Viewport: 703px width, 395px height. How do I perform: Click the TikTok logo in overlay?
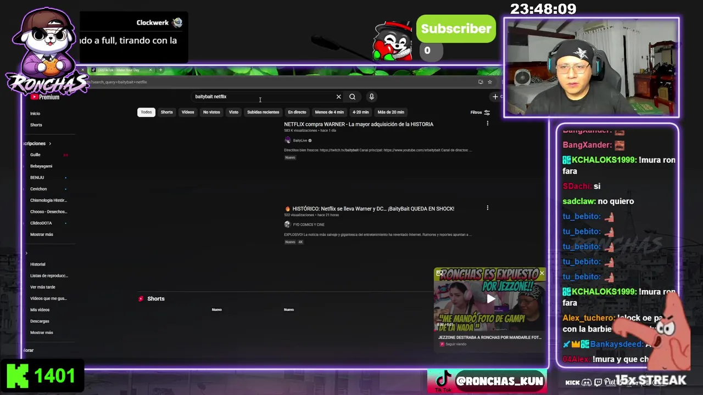[x=443, y=381]
